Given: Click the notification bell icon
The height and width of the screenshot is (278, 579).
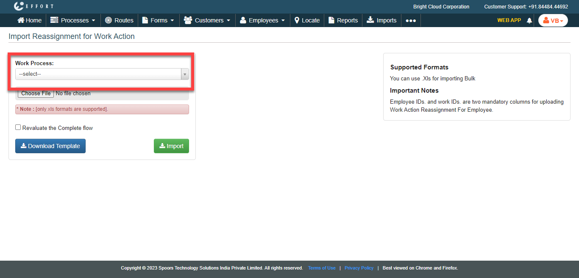Looking at the screenshot, I should point(529,20).
